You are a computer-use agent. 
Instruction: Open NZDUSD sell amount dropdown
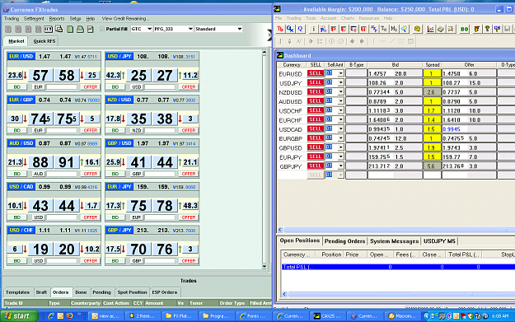coord(340,92)
